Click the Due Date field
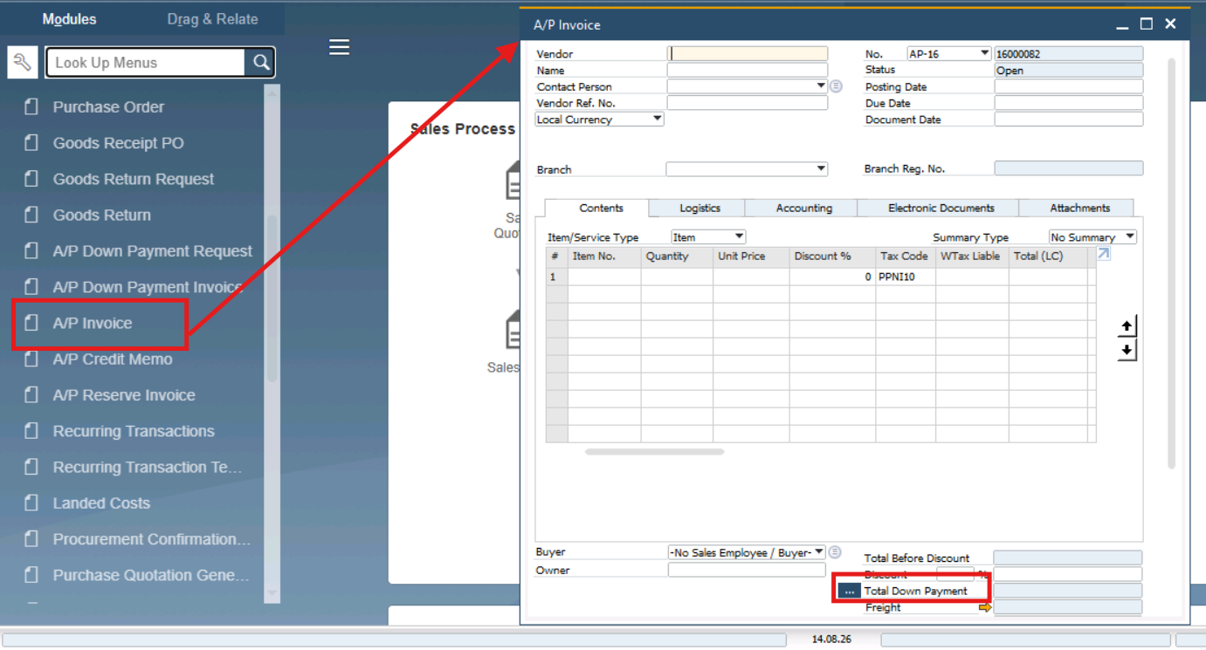The width and height of the screenshot is (1206, 650). [x=1069, y=103]
